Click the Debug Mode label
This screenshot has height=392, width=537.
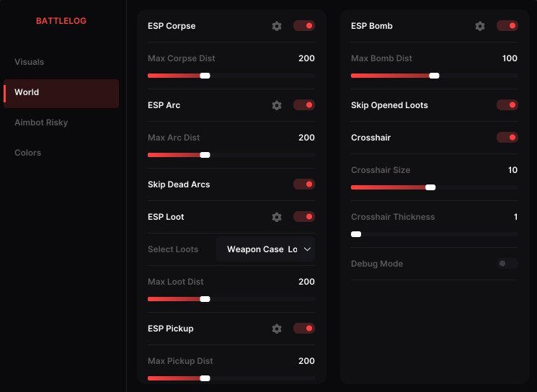coord(377,264)
